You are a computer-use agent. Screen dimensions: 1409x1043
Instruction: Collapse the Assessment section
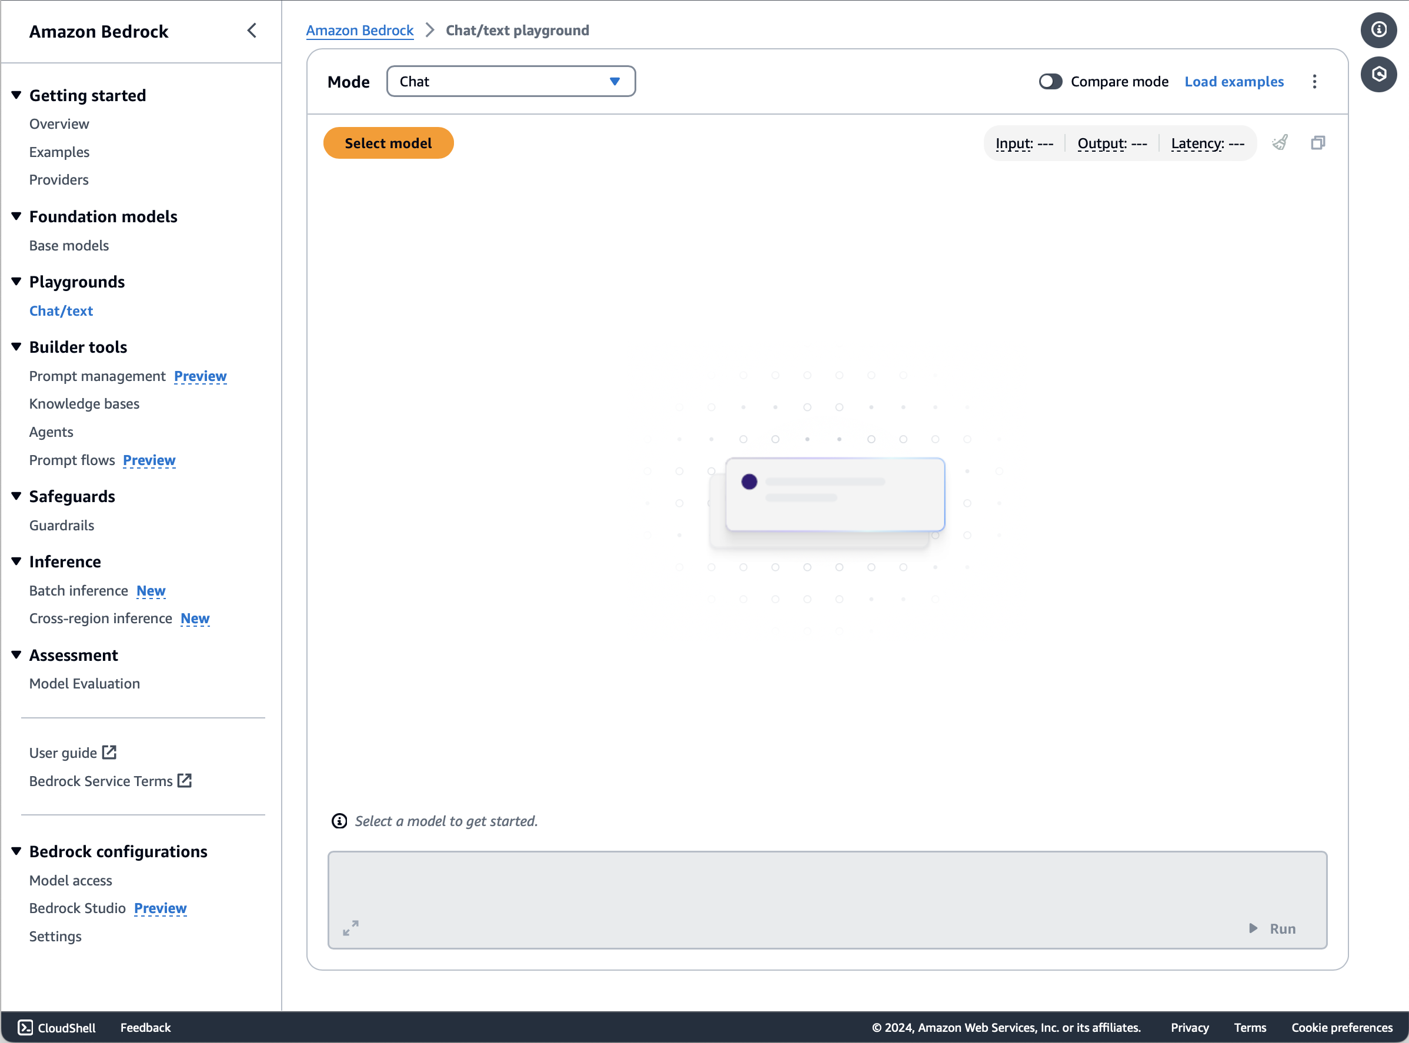pyautogui.click(x=16, y=655)
